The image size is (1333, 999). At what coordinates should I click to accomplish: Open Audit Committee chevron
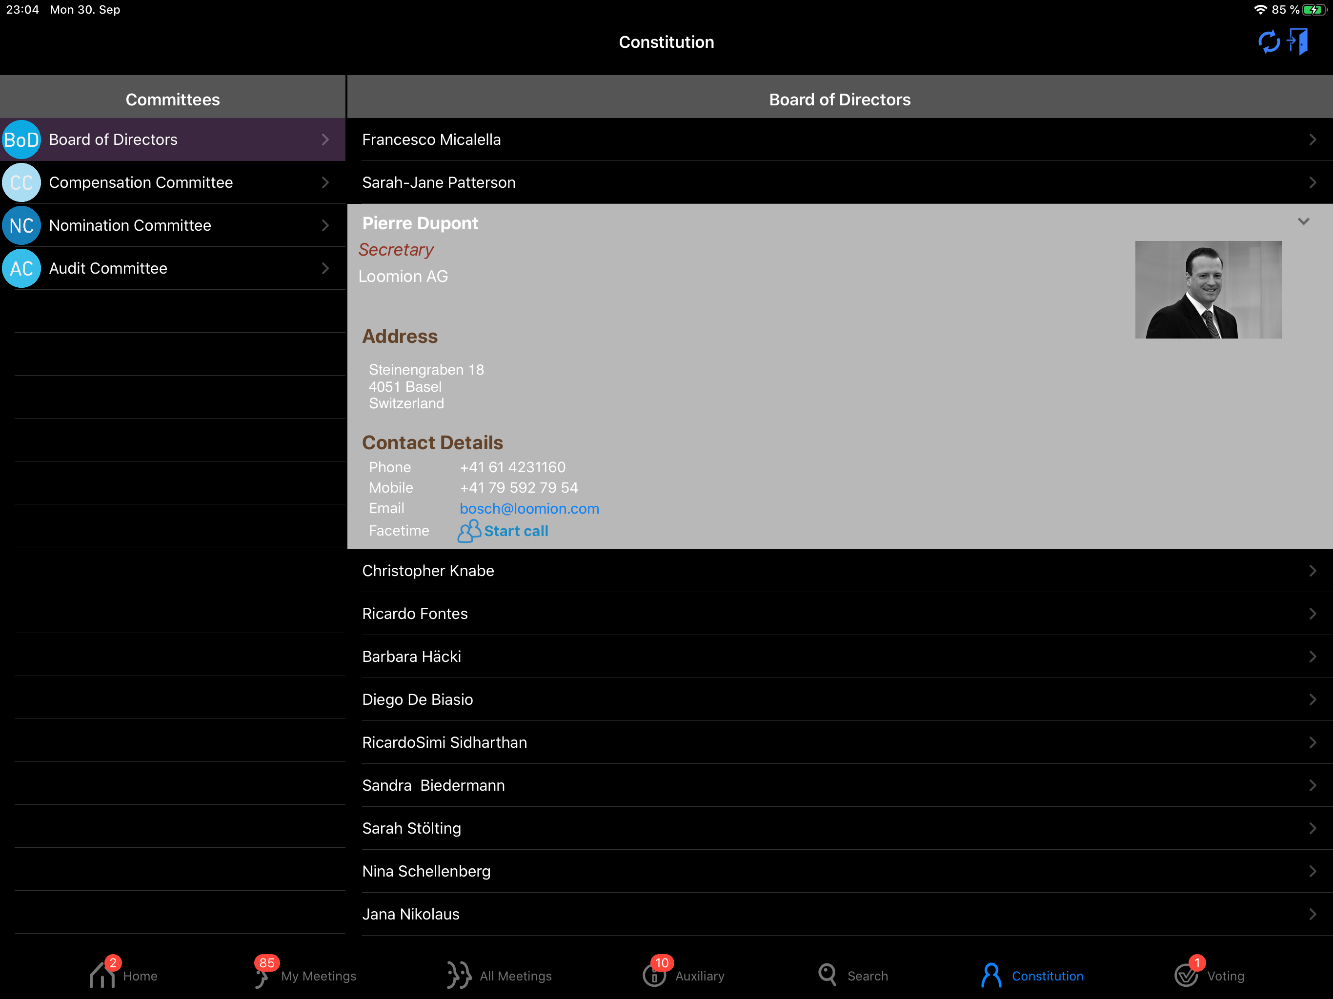325,268
